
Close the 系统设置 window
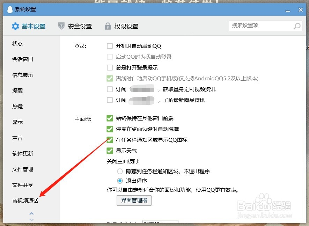click(x=301, y=10)
